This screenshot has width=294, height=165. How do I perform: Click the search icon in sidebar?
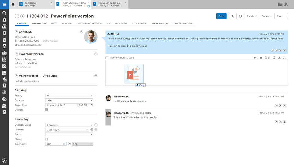click(x=4, y=13)
